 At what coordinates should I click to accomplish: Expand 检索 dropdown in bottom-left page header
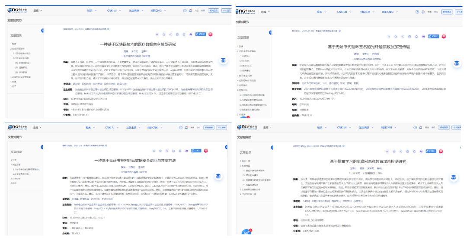(x=90, y=128)
